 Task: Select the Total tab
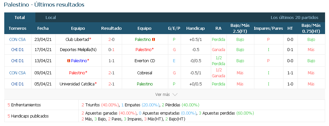click(x=20, y=18)
